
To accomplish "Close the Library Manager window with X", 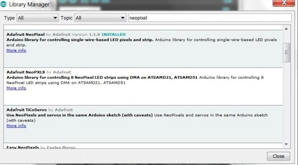I will point(284,3).
